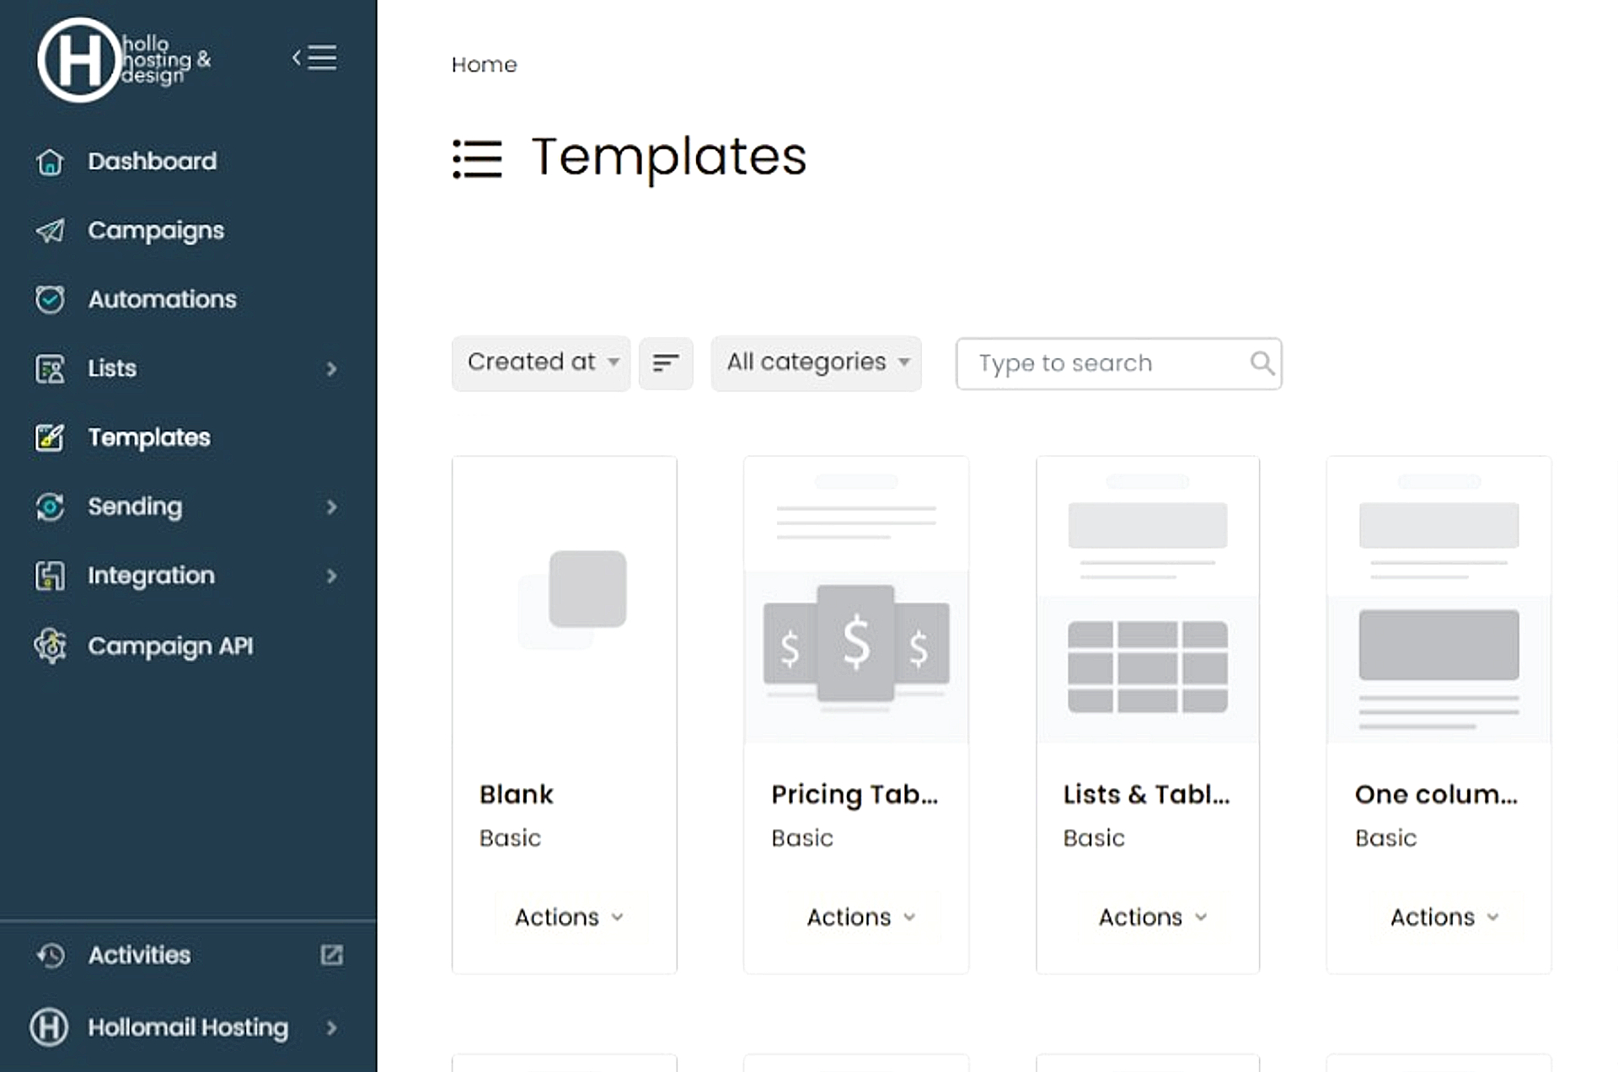Screen dimensions: 1618x1072
Task: Open the Created at sort dropdown
Action: click(541, 363)
